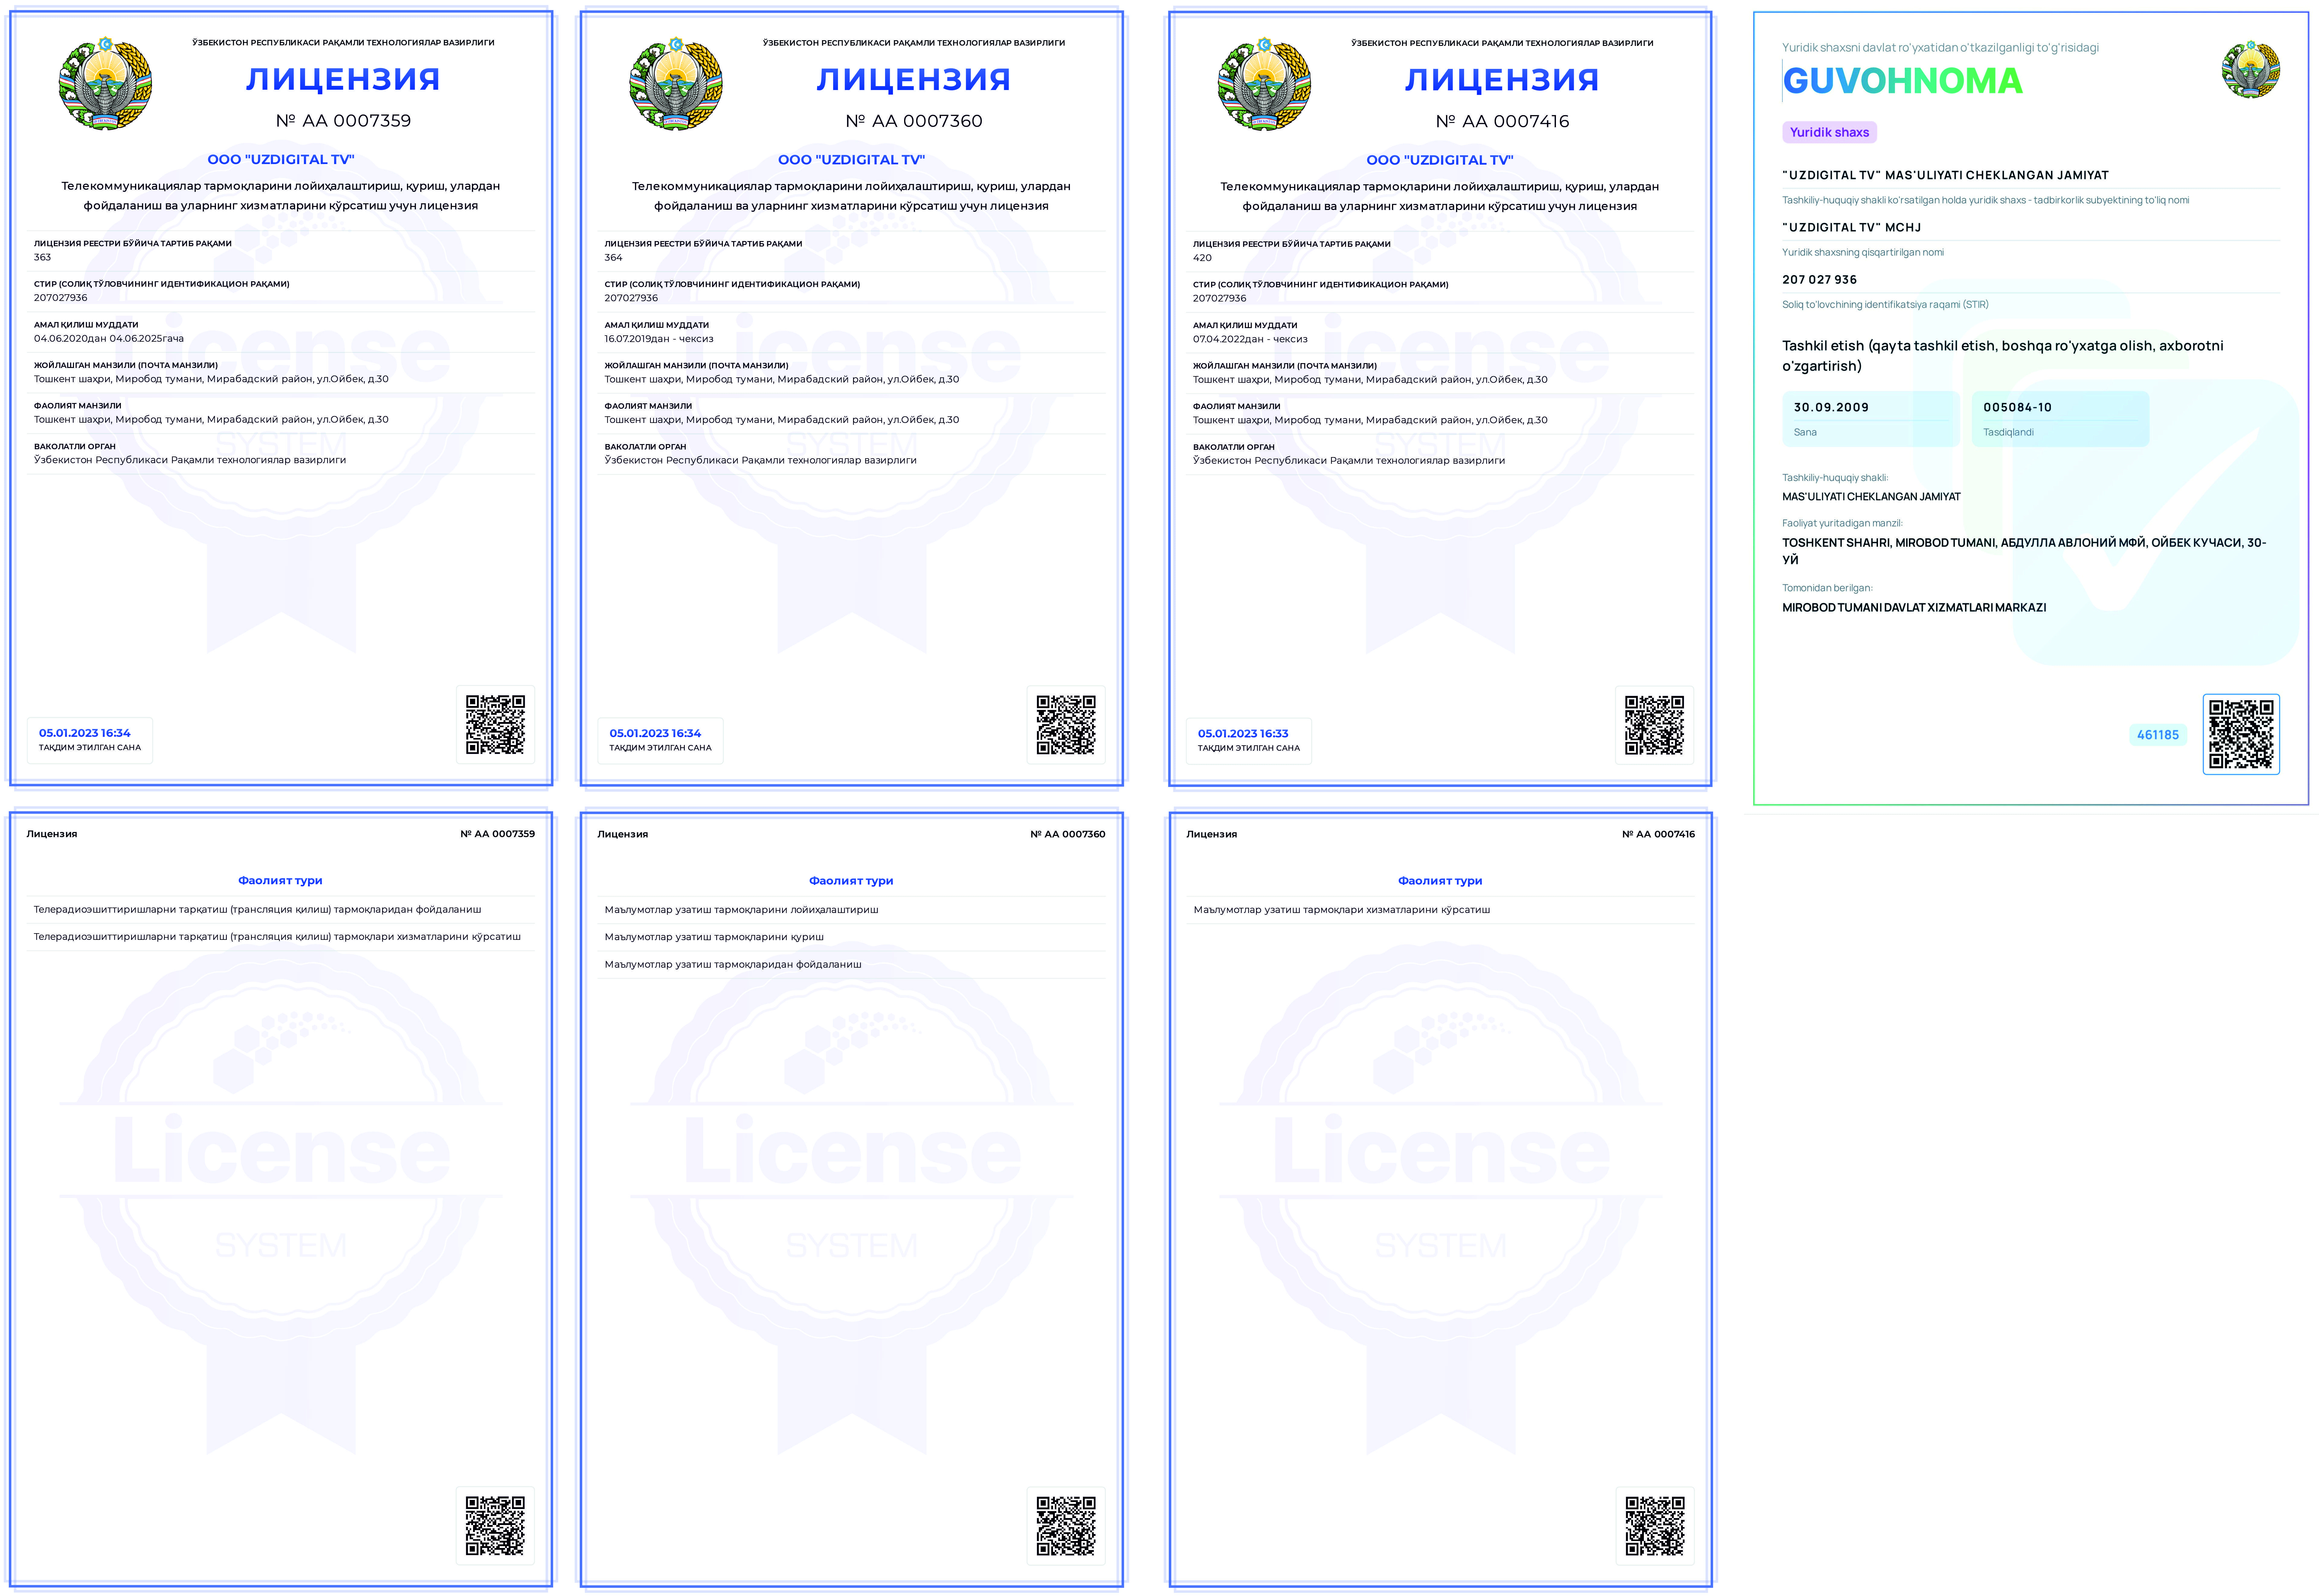The height and width of the screenshot is (1596, 2319).
Task: Click the row 'Маълумотлар узатиш тармоқларини қуриш'
Action: 851,937
